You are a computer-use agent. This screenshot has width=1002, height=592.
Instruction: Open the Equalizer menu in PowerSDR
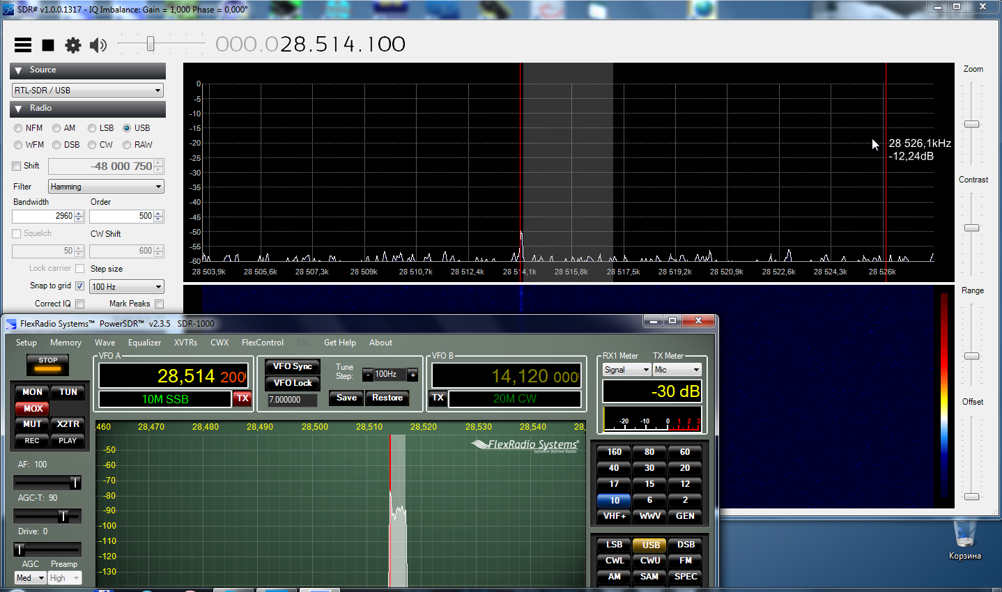144,343
